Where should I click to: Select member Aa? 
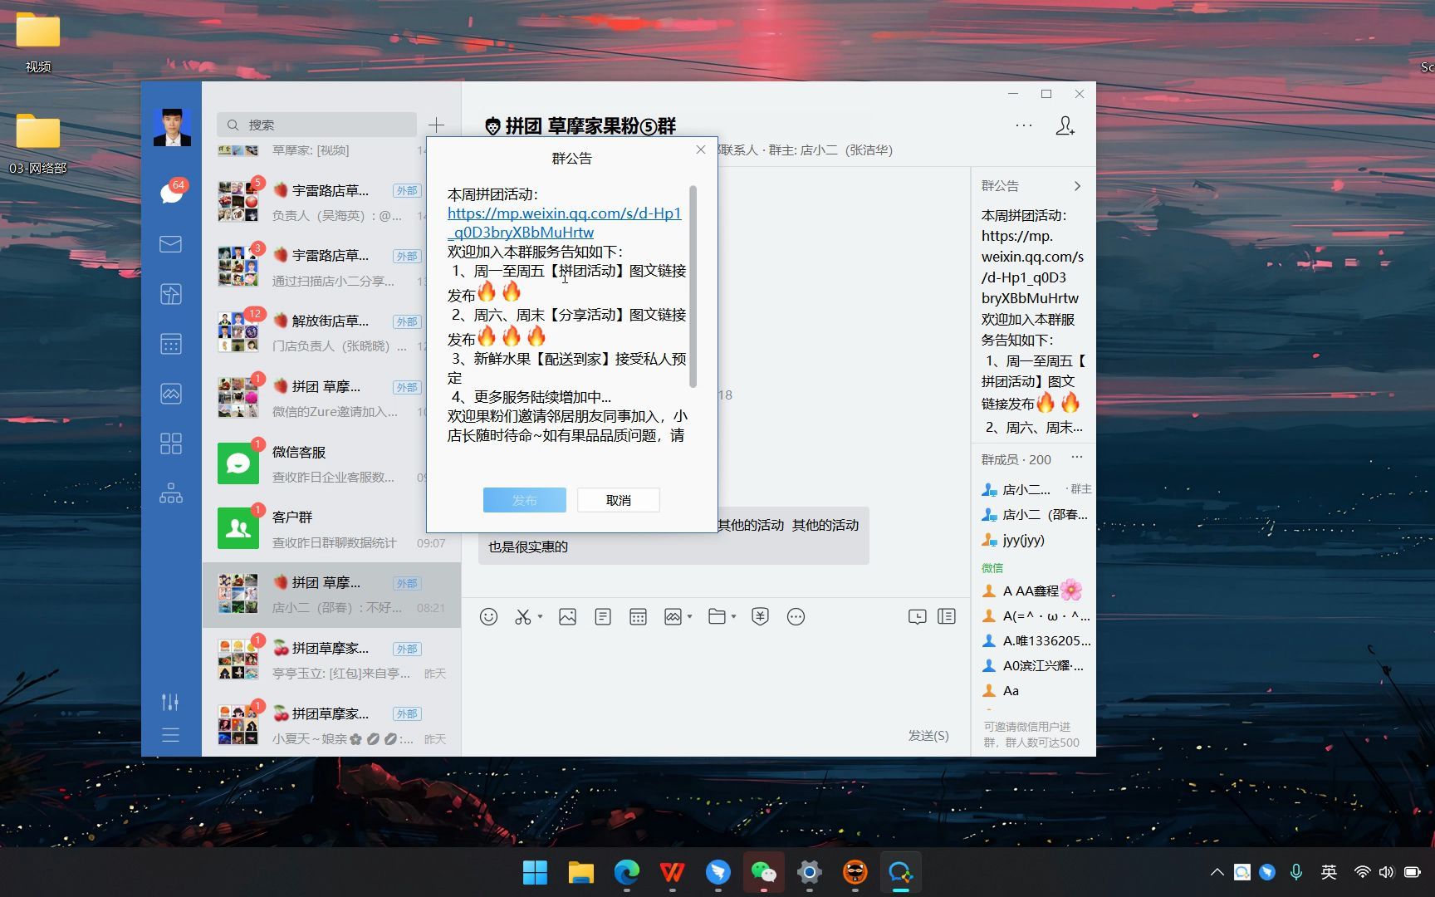point(1033,690)
